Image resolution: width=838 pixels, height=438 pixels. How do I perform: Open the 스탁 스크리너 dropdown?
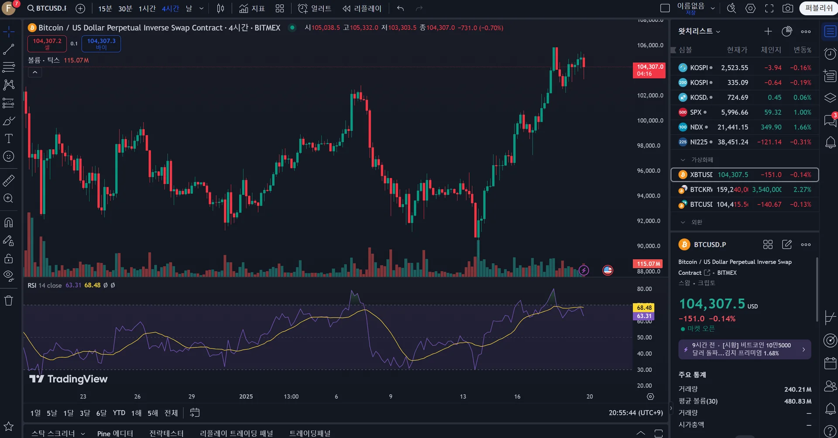(58, 433)
